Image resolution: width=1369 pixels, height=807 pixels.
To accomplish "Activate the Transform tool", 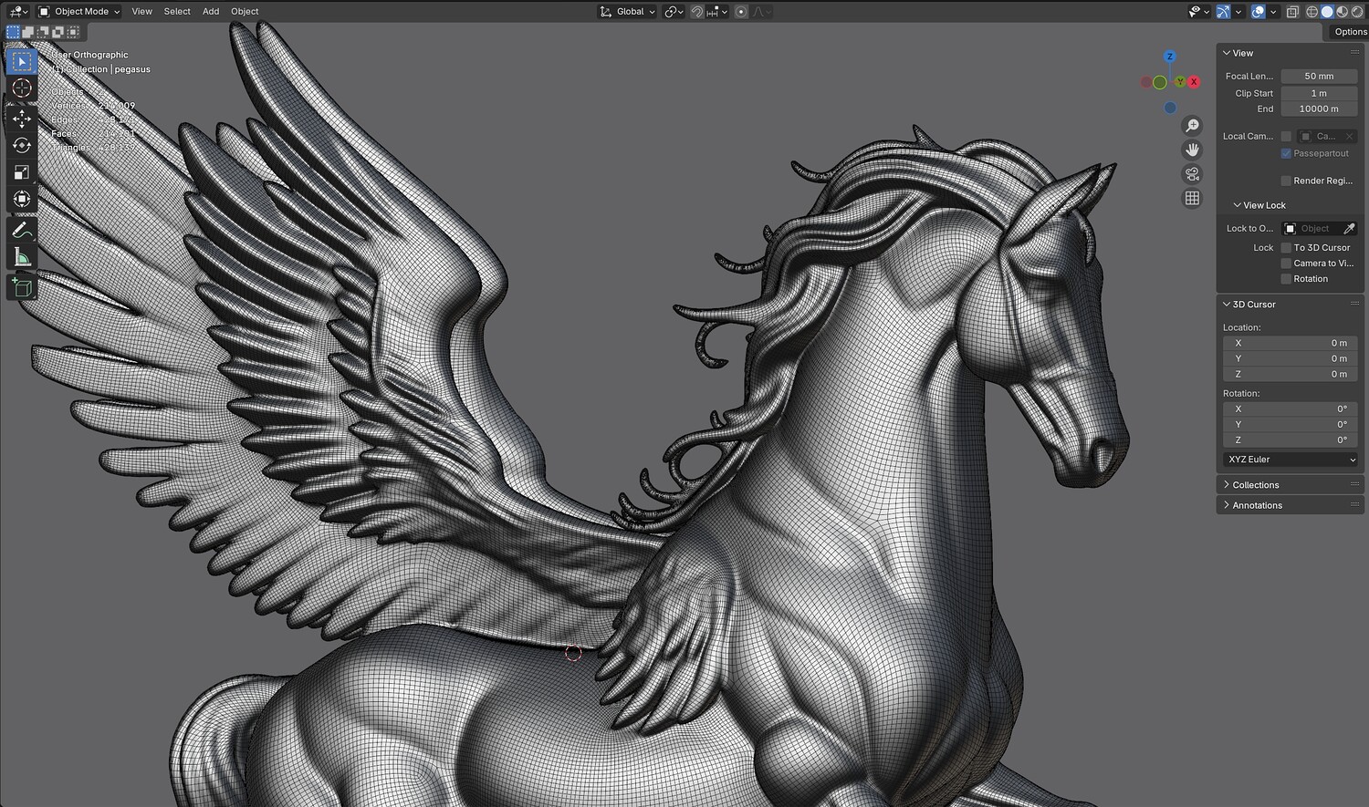I will 22,199.
